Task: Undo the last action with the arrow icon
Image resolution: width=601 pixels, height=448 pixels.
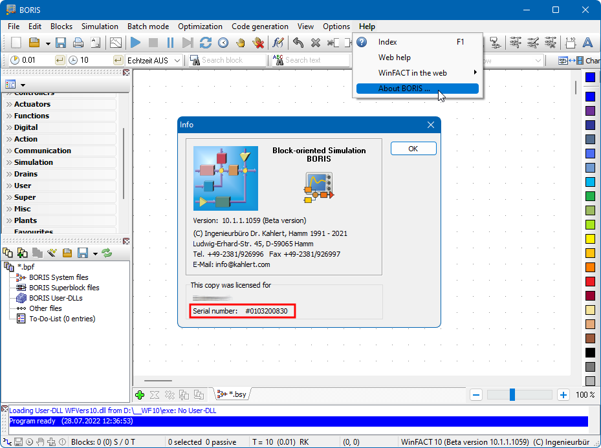Action: pyautogui.click(x=298, y=43)
